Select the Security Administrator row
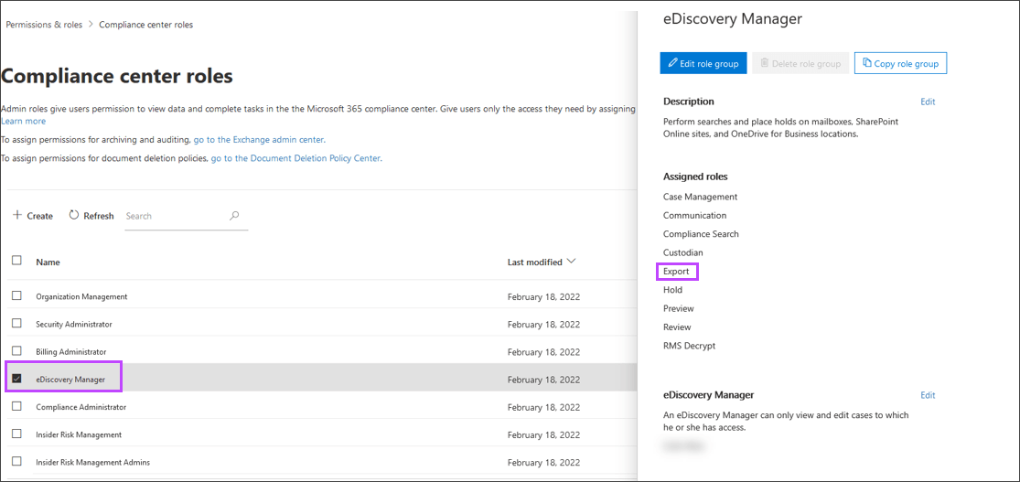This screenshot has height=482, width=1020. coord(74,324)
